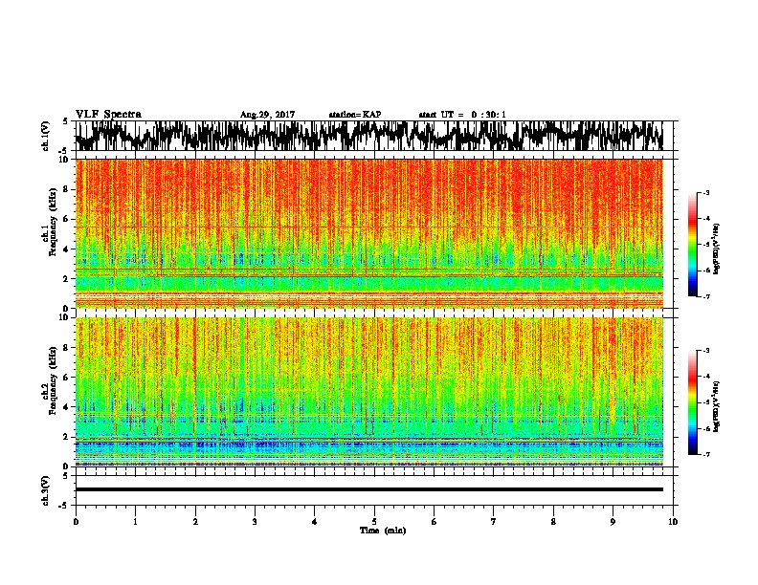Screen dimensions: 758x585
Task: Click inside the ch.1 spectrogram panel
Action: click(x=368, y=233)
